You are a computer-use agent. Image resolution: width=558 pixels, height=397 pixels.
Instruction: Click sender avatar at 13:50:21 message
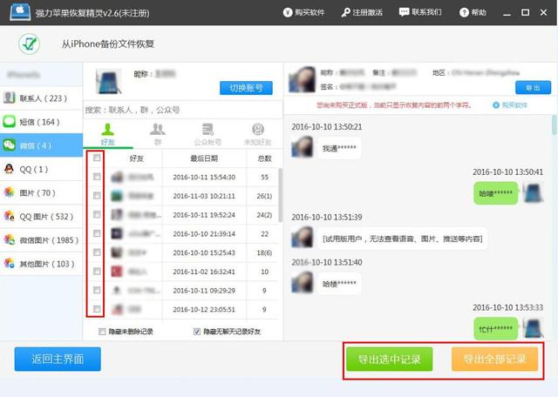(x=303, y=147)
